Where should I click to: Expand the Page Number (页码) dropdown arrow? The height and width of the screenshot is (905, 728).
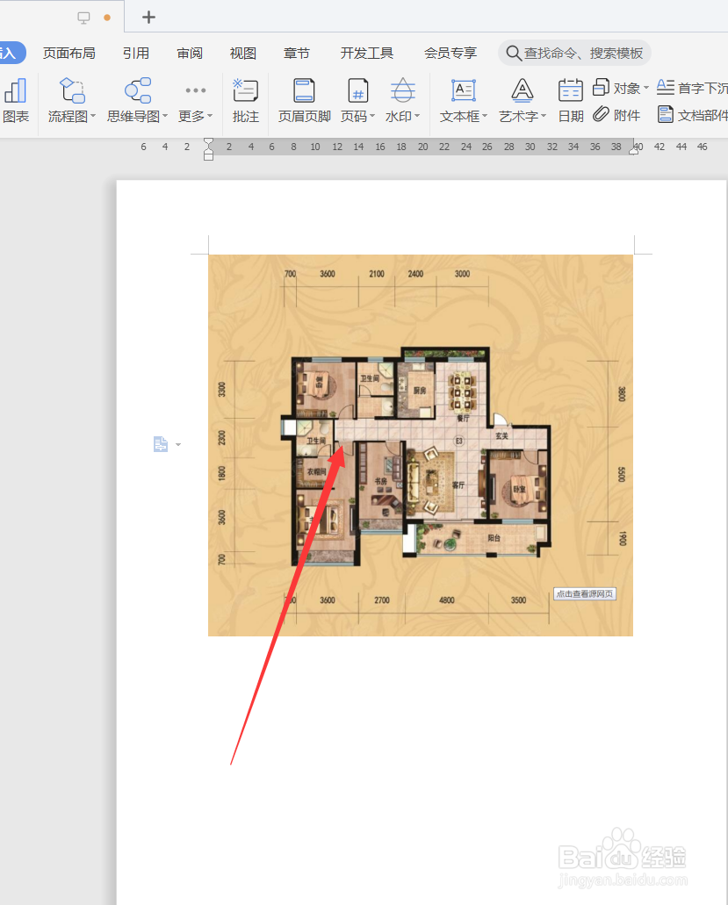[372, 116]
